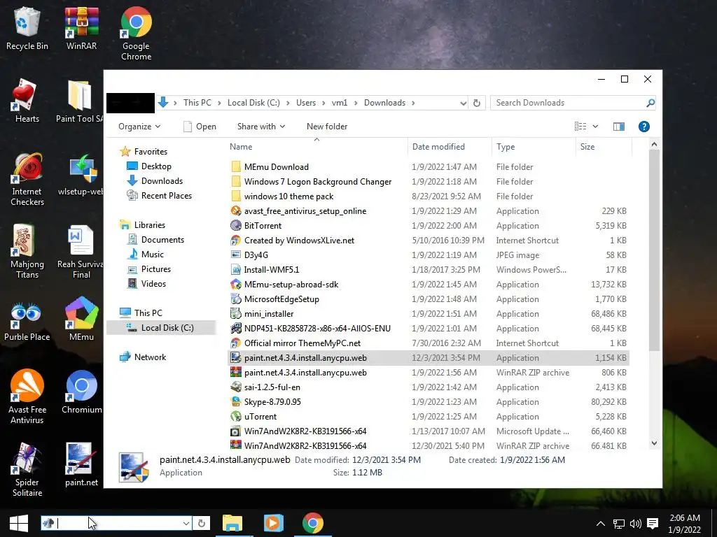Select the Avast Free Antivirus desktop icon
717x537 pixels.
tap(27, 397)
